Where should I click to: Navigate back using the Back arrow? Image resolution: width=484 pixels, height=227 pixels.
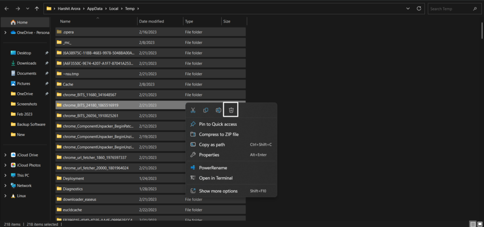tap(7, 9)
